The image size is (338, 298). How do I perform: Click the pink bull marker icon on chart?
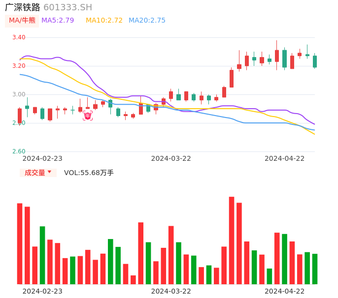click(88, 116)
